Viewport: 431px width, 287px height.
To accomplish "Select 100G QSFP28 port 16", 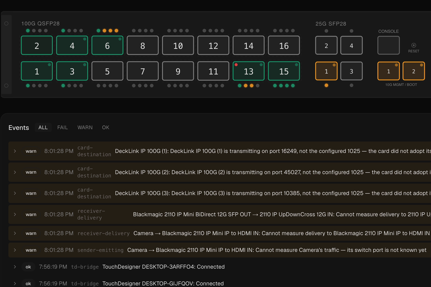I will [x=284, y=45].
